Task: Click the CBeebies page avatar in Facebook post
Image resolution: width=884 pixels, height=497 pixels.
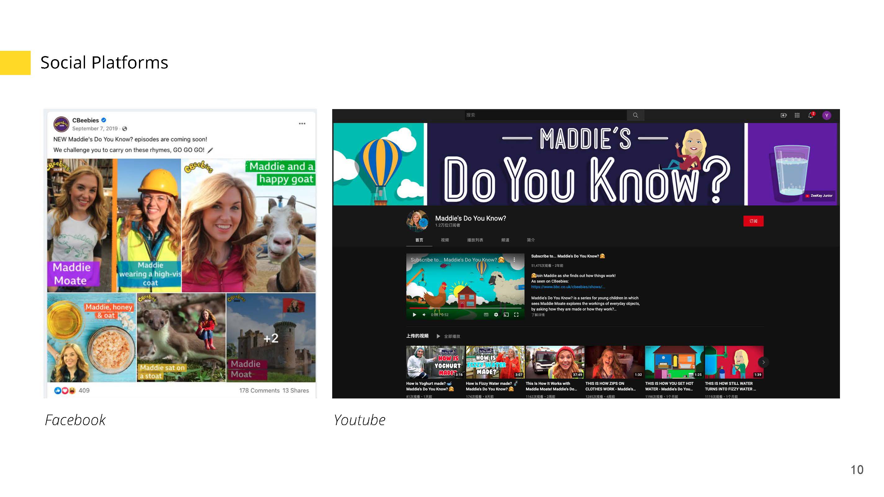Action: [x=61, y=124]
